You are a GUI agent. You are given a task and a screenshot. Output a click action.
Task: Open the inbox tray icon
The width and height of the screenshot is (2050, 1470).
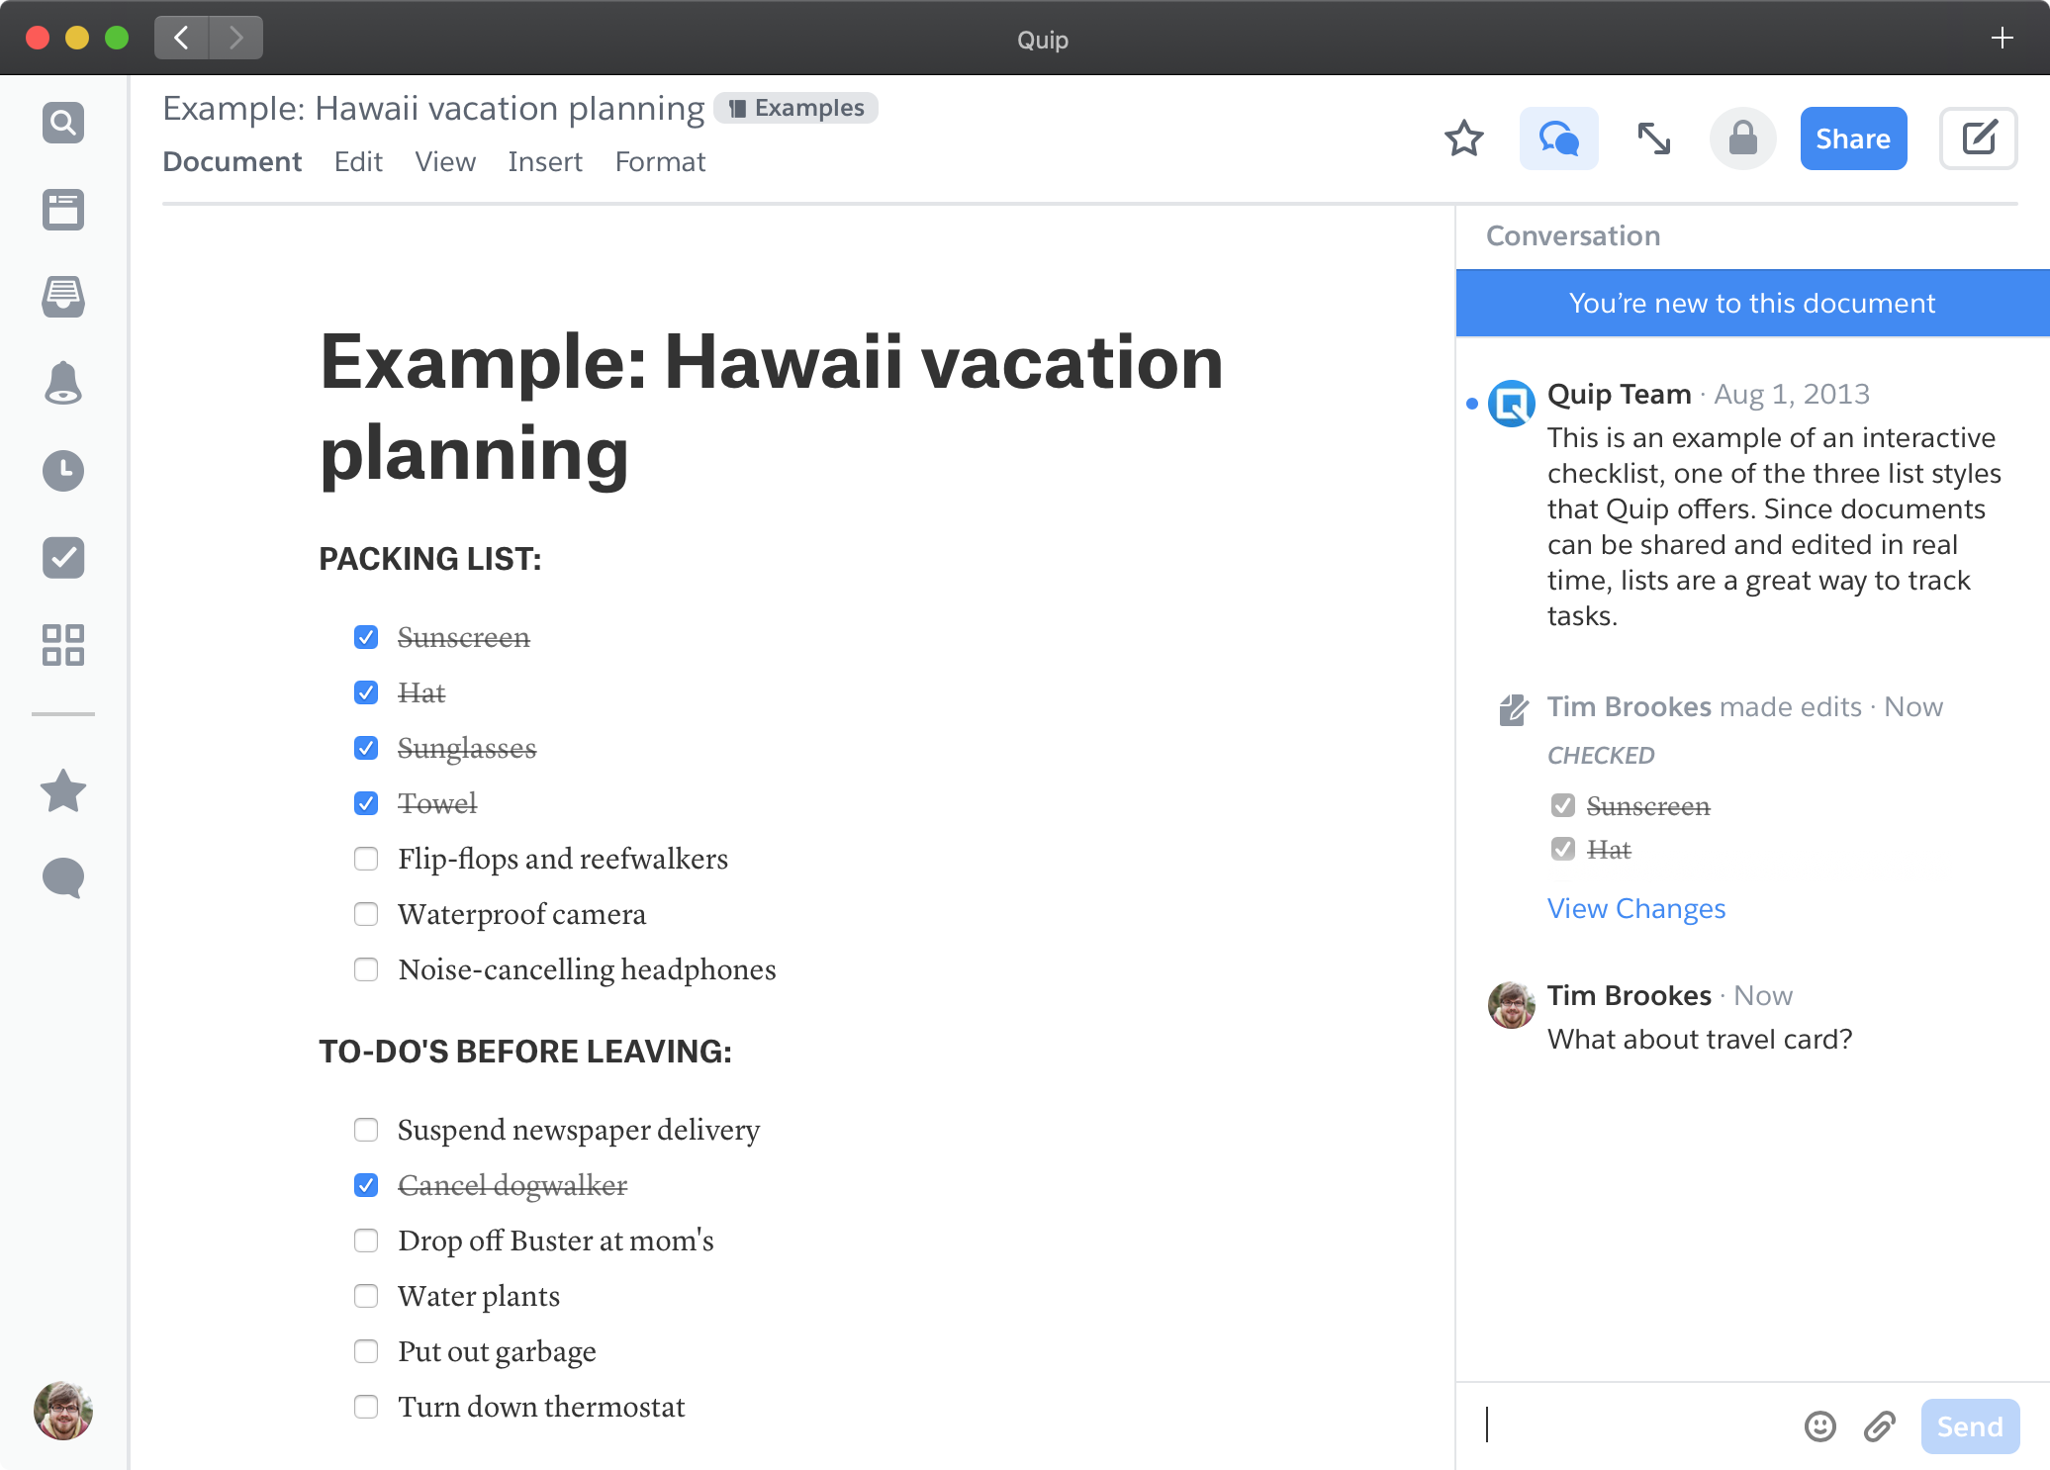[x=63, y=296]
